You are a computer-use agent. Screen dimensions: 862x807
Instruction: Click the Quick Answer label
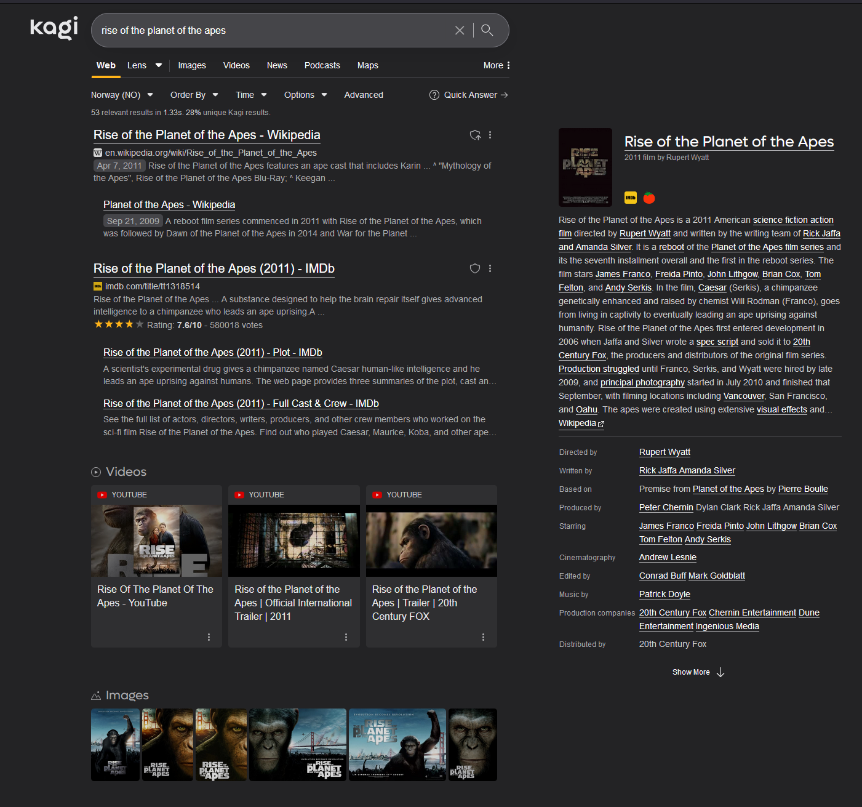point(471,95)
